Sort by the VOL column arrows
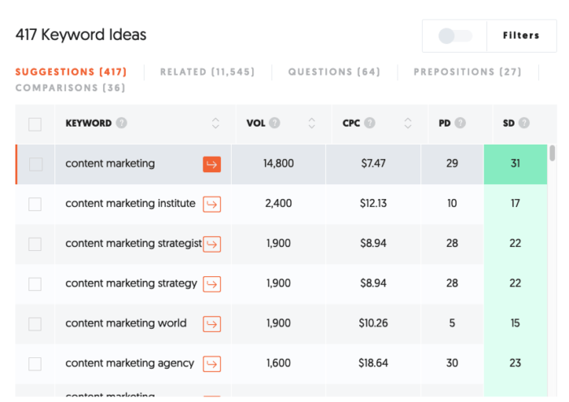The image size is (569, 402). (311, 123)
